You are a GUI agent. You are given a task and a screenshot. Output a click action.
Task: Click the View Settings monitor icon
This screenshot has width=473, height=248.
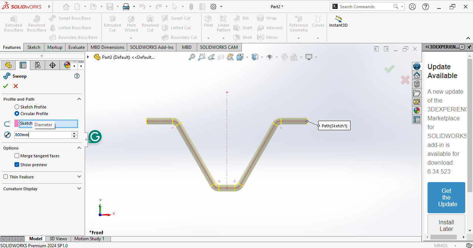[309, 57]
